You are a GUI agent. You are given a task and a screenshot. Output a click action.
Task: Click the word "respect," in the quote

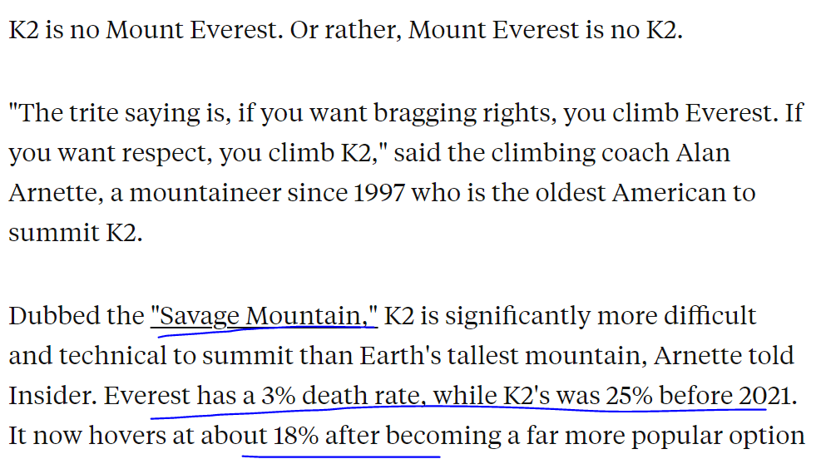pyautogui.click(x=168, y=153)
